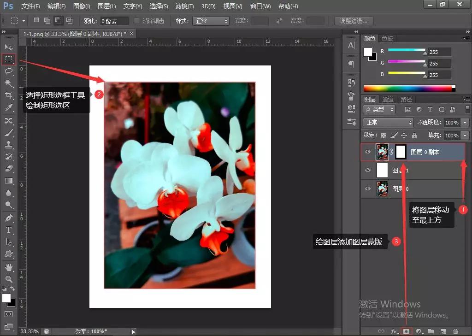Click the 羽化 feather input field
Image resolution: width=472 pixels, height=336 pixels.
114,21
